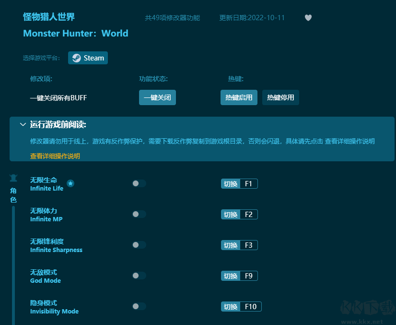
Task: Click 切换 hotkey button for F3
Action: point(231,245)
